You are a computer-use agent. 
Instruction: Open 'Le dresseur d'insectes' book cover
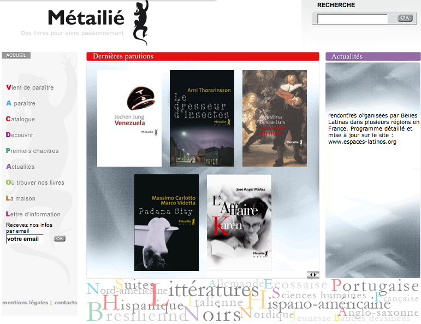(202, 118)
